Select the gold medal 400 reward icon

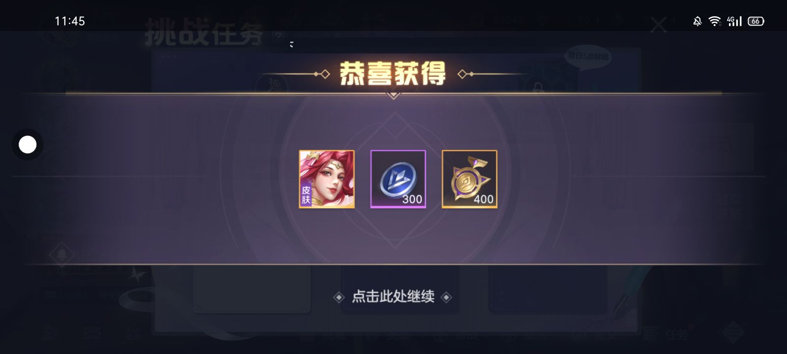coord(469,179)
